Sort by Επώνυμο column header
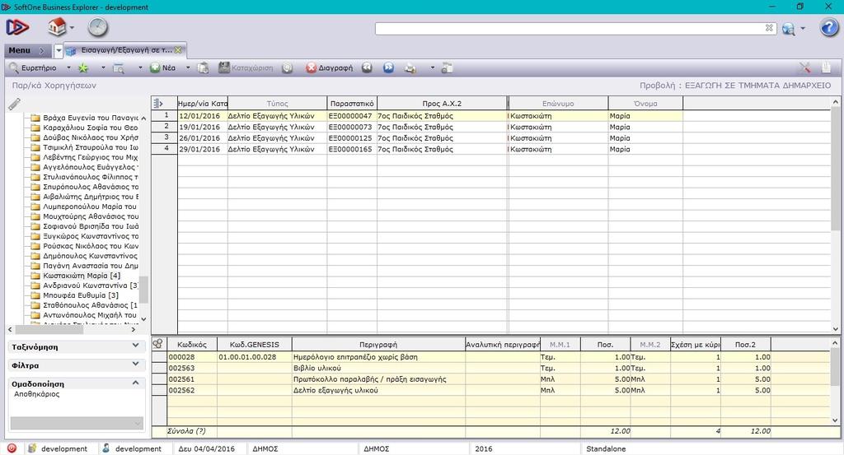This screenshot has width=844, height=455. click(x=558, y=103)
